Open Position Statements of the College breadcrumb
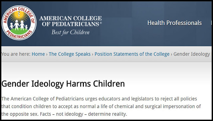Screen dimensions: 213x121 click(132, 54)
